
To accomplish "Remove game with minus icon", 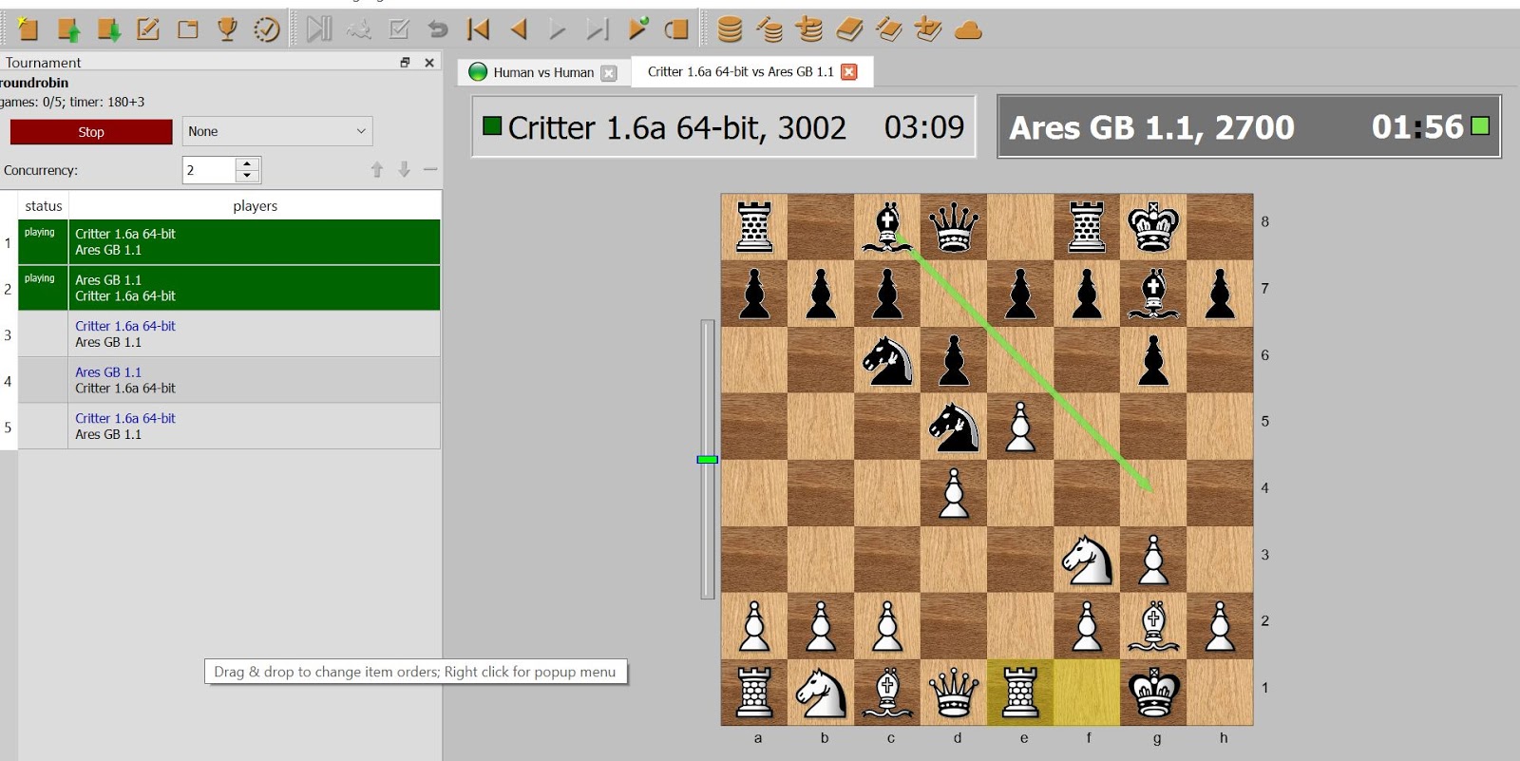I will [x=430, y=169].
